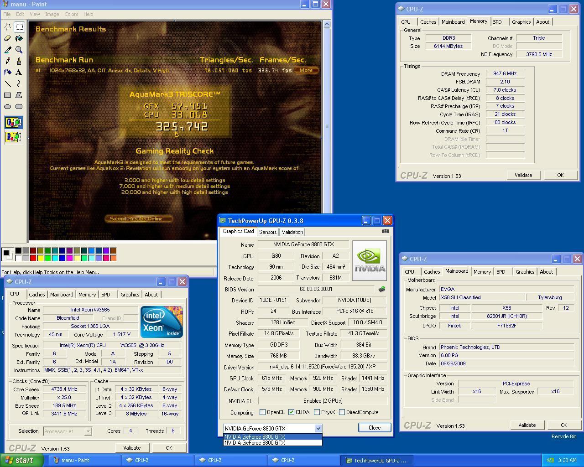Choose the Fill With Color bucket tool
The image size is (584, 467).
point(19,38)
